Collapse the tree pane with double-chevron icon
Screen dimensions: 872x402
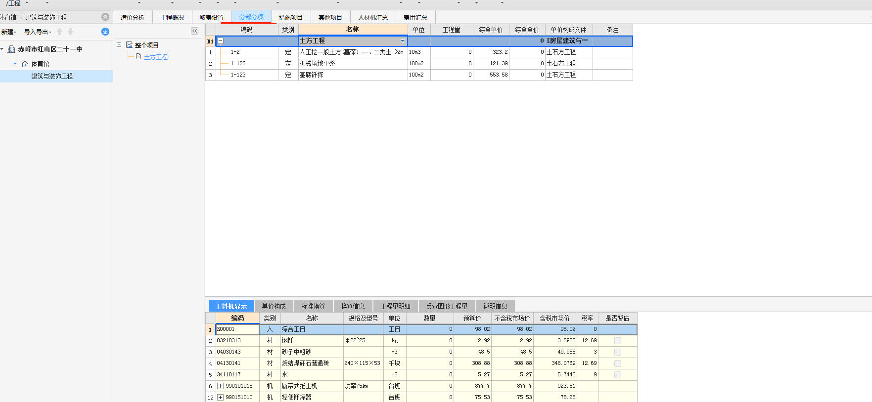194,31
